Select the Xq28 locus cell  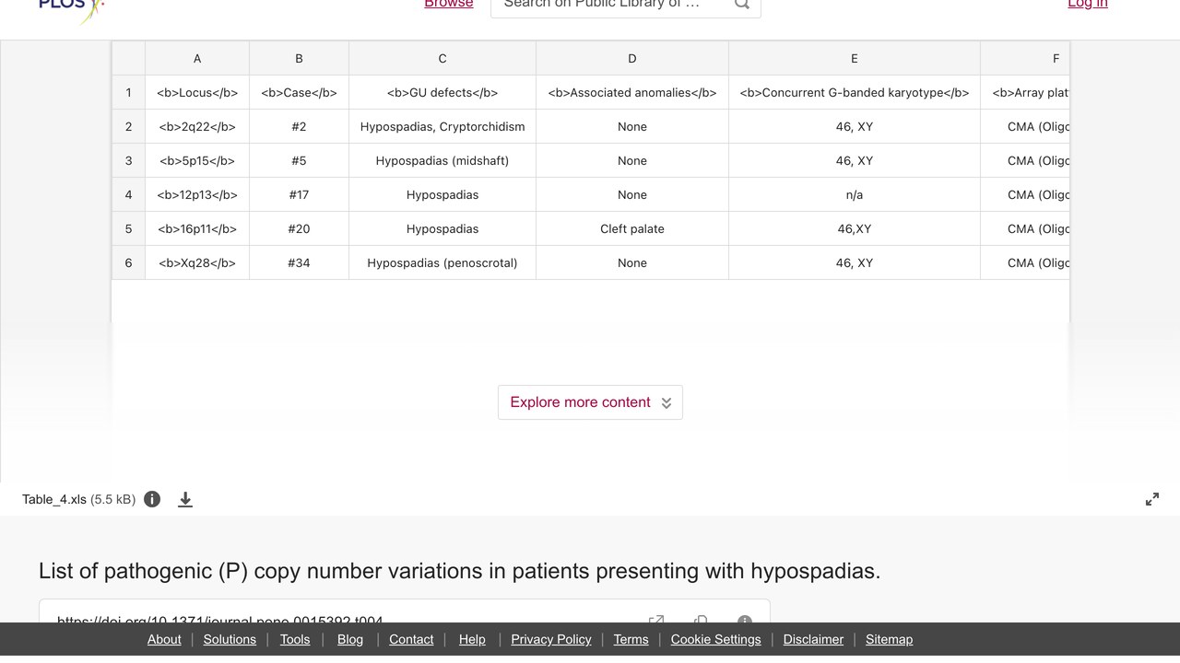[197, 262]
